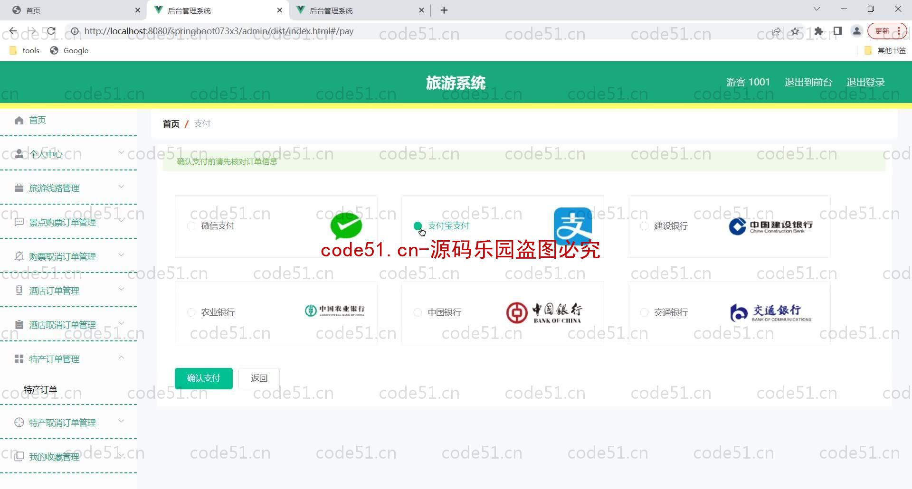Image resolution: width=912 pixels, height=489 pixels.
Task: Open the 其他书签 bookmarks folder
Action: point(886,50)
